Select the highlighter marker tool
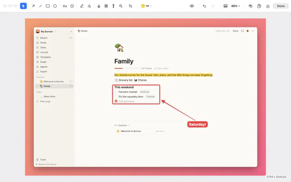Image resolution: width=291 pixels, height=182 pixels. tap(82, 6)
